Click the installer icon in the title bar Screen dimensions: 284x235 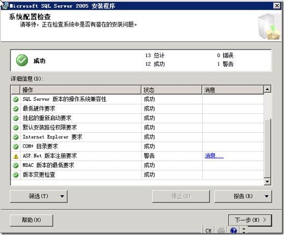5,6
